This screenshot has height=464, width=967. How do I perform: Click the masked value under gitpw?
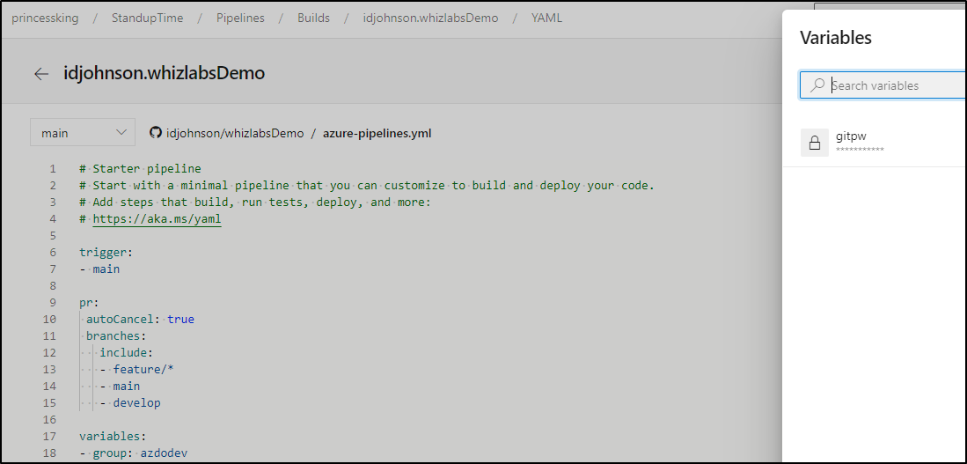[x=860, y=150]
